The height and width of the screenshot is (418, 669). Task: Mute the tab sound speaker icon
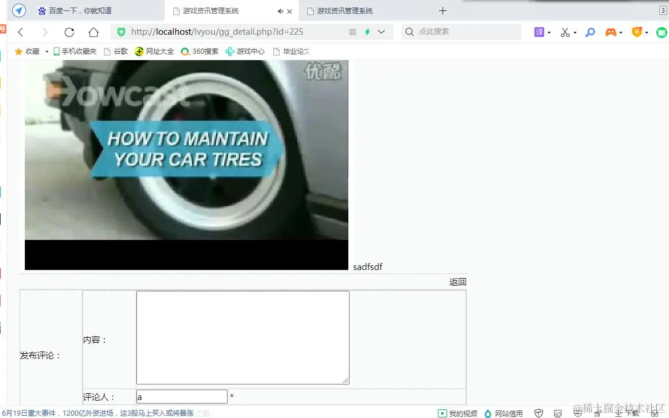coord(280,11)
